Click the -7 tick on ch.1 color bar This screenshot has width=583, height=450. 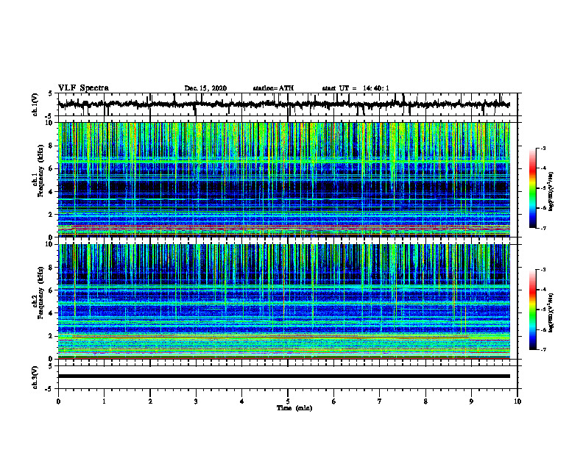[x=543, y=228]
